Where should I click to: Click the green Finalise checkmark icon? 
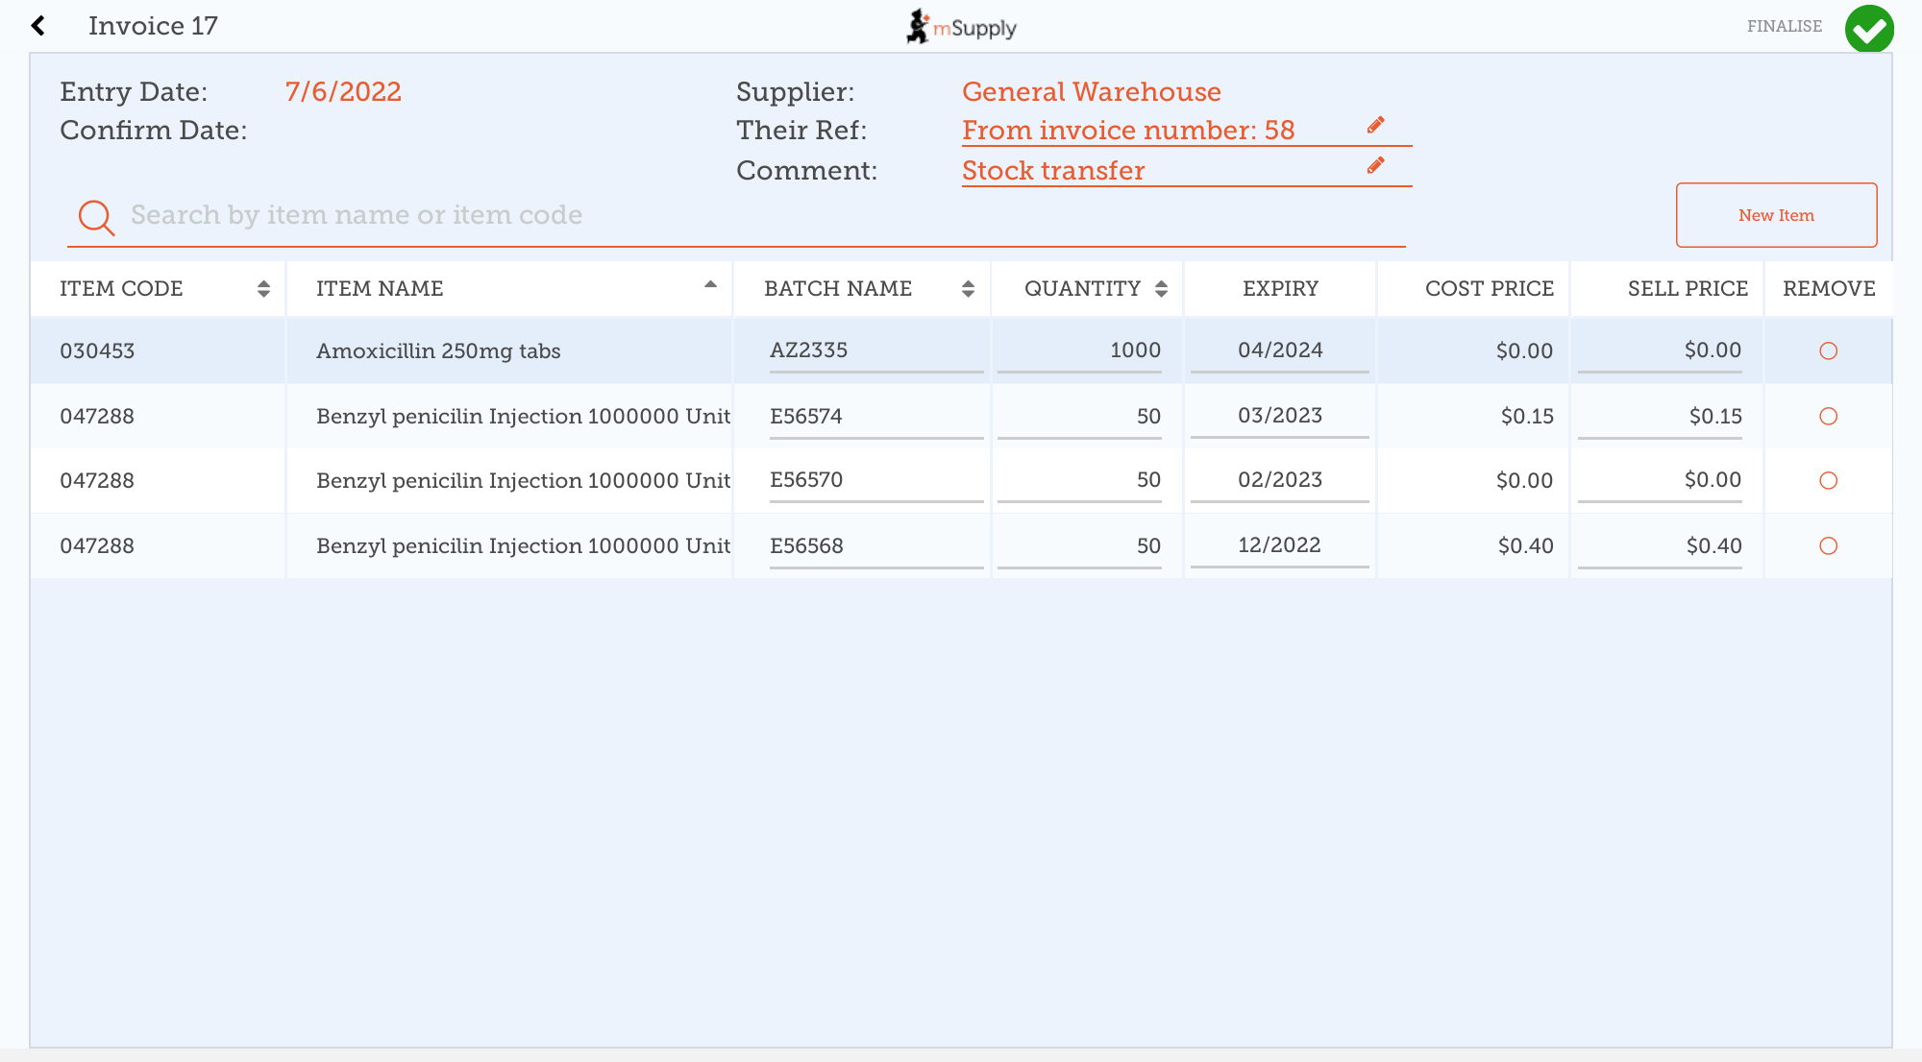[x=1869, y=29]
